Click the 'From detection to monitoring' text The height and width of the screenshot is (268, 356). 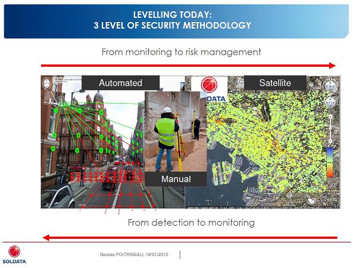point(191,223)
